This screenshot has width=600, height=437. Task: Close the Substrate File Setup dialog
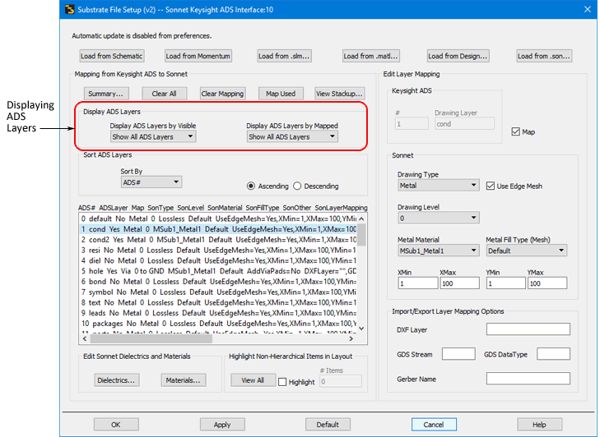coord(588,9)
